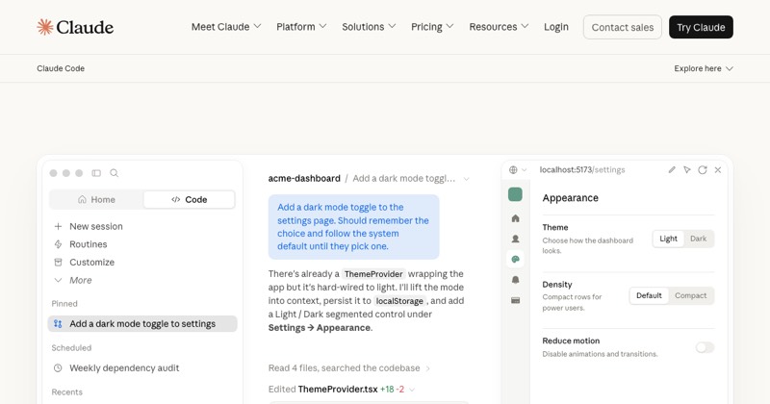Click the Claude logo in header
Viewport: 770px width, 404px height.
coord(75,27)
